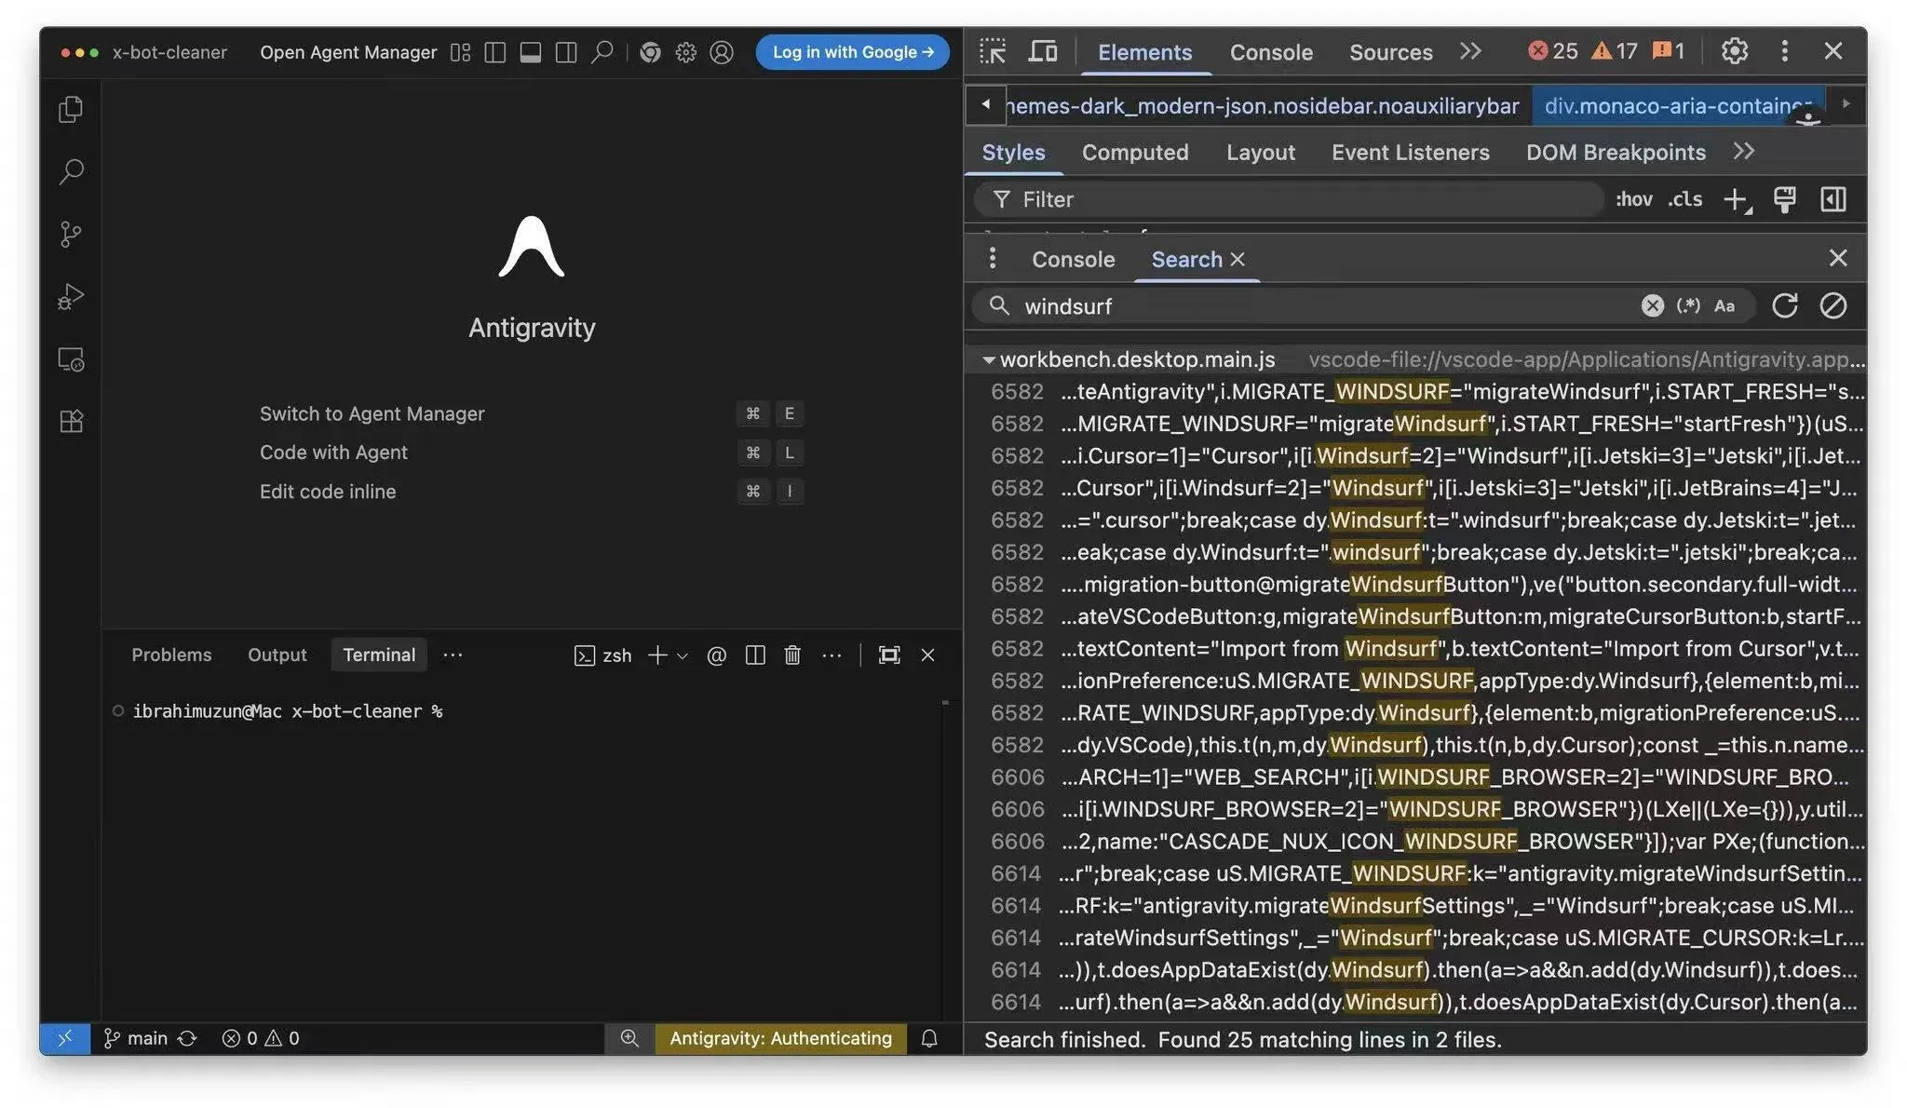Toggle match case Aa search option
This screenshot has height=1108, width=1907.
click(1724, 305)
